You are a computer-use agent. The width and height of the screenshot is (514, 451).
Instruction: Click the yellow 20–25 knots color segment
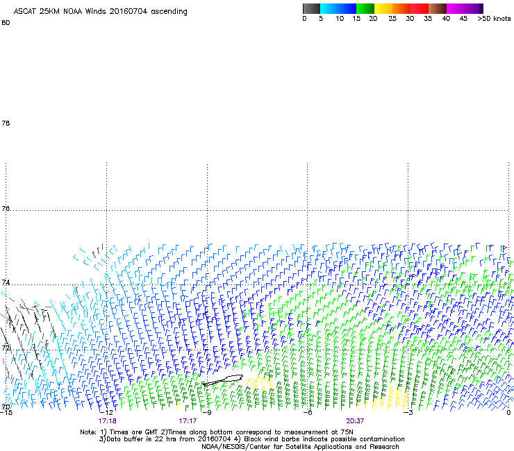(383, 8)
